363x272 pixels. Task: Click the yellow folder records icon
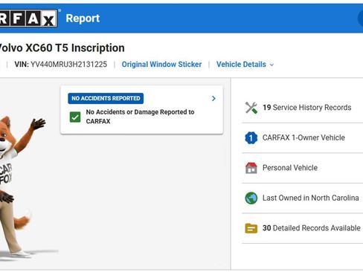click(x=251, y=228)
